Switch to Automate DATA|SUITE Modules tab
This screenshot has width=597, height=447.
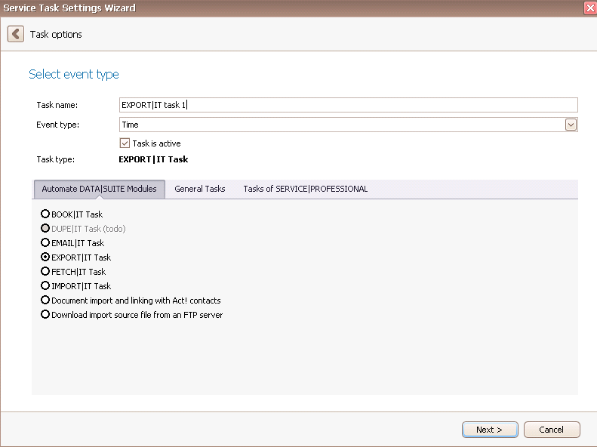100,190
